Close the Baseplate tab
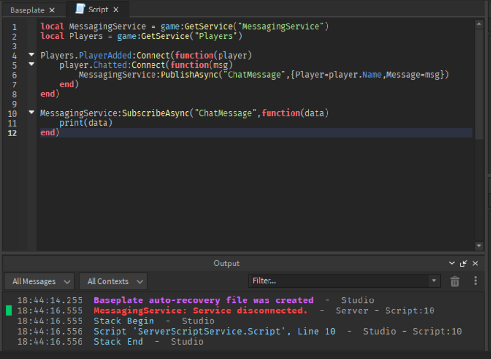The height and width of the screenshot is (359, 491). 52,10
